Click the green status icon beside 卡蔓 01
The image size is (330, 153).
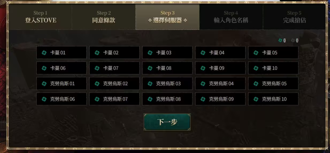pos(44,53)
